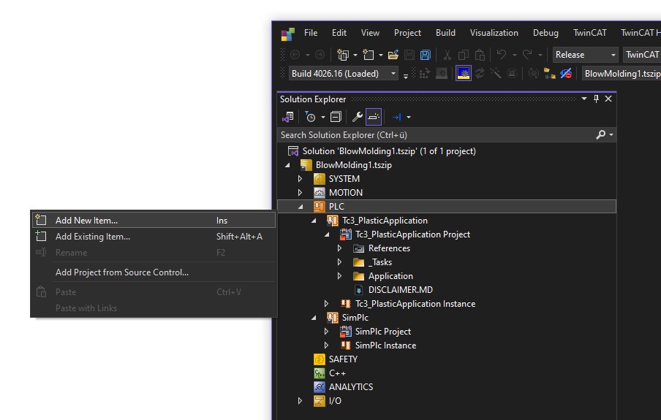
Task: Open the Build 4026.16 (Loaded) dropdown
Action: click(344, 73)
